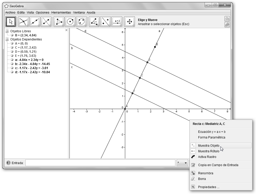Toggle visibility bullet for point E
This screenshot has height=194, width=256.
(x=12, y=56)
